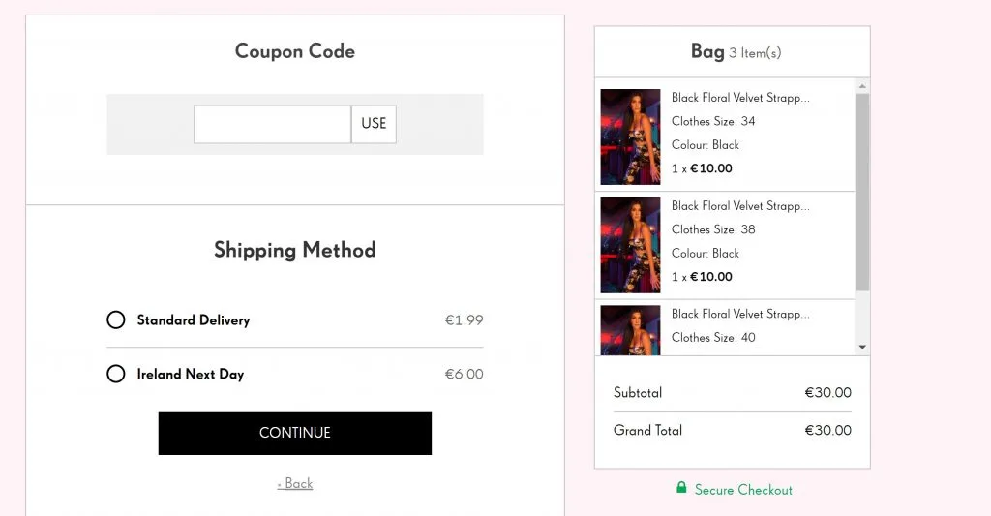Click the bag list scroll-up arrow
Screen dimensions: 991x516
click(x=862, y=86)
